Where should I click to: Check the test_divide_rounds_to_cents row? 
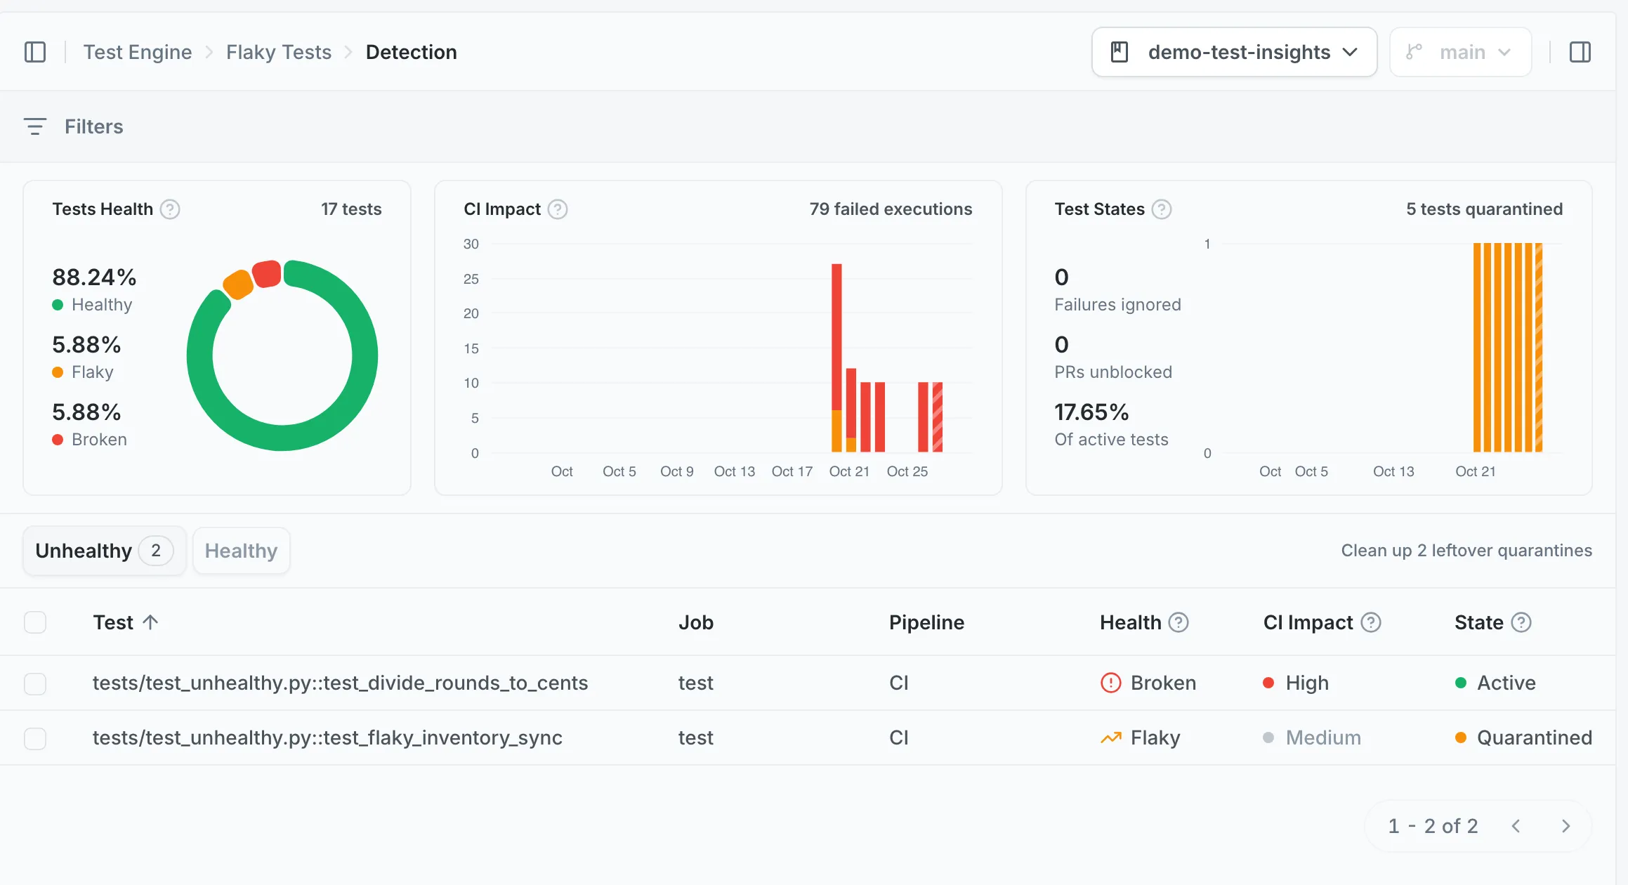(35, 683)
